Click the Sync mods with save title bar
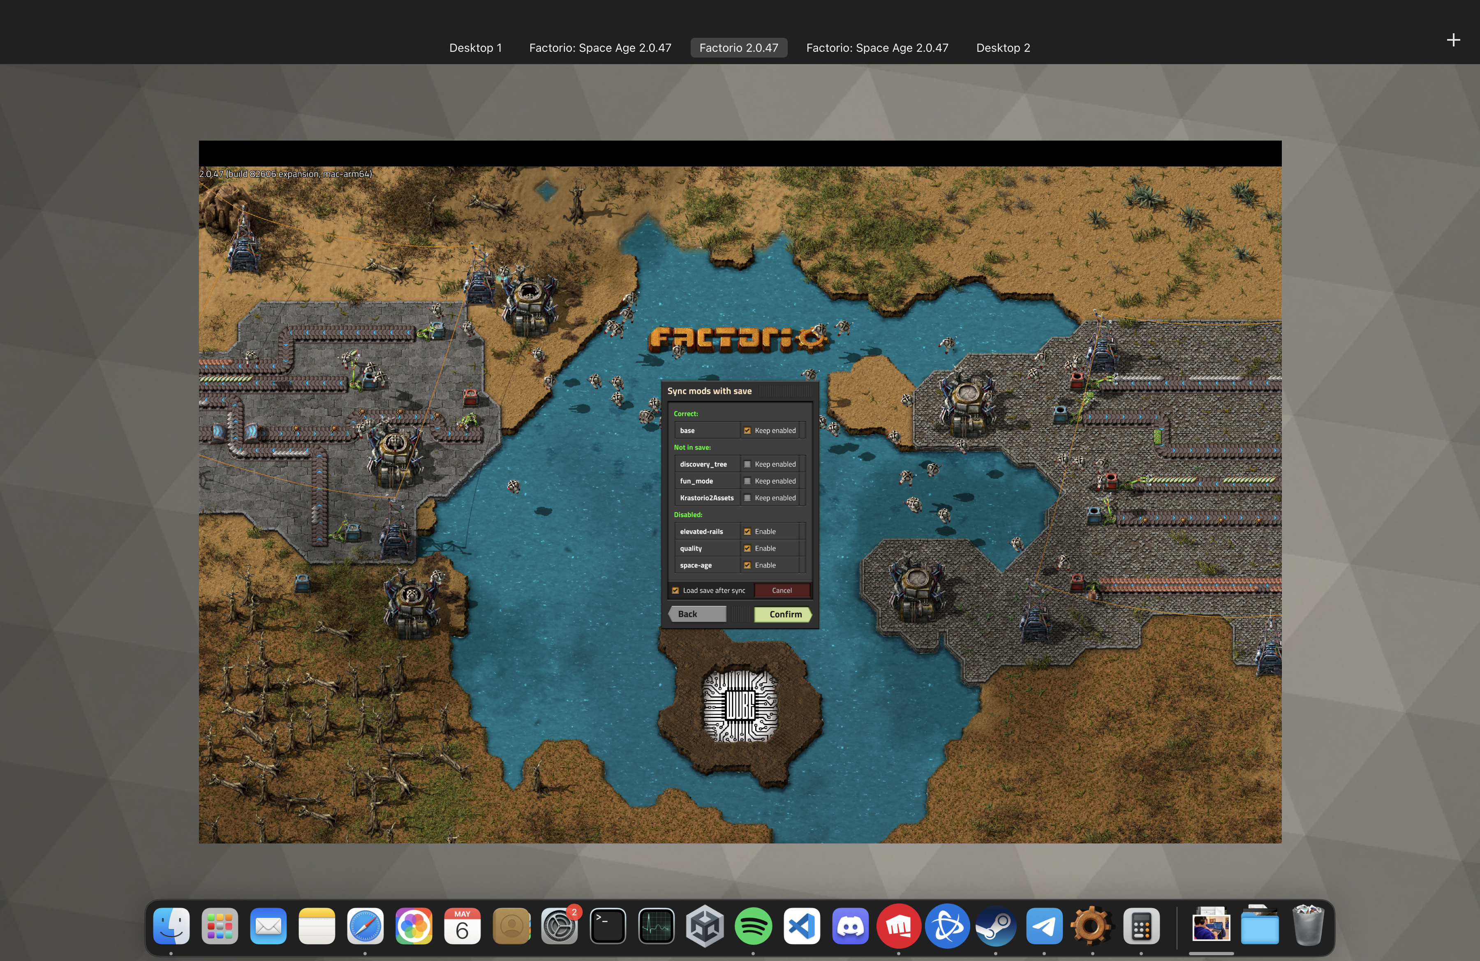The image size is (1480, 961). tap(739, 391)
